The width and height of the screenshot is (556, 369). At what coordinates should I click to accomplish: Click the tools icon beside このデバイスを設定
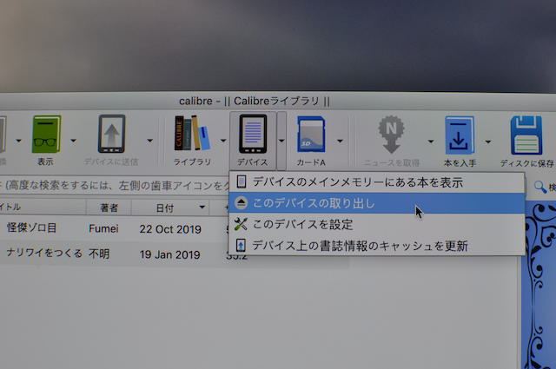[x=241, y=224]
